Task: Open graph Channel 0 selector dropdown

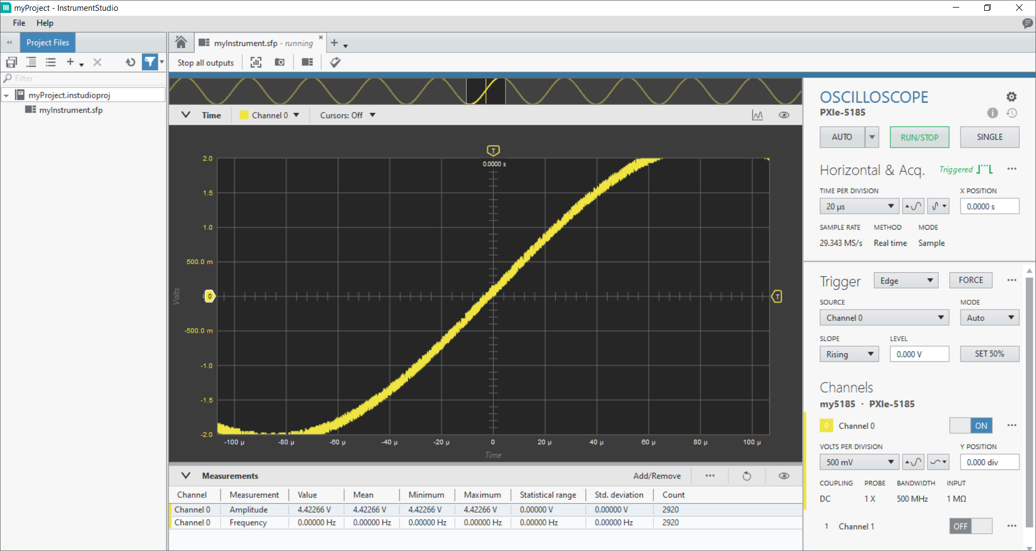Action: pyautogui.click(x=270, y=115)
